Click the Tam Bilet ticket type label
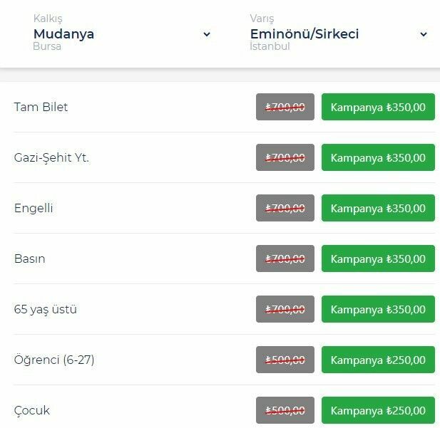The height and width of the screenshot is (428, 440). [41, 108]
